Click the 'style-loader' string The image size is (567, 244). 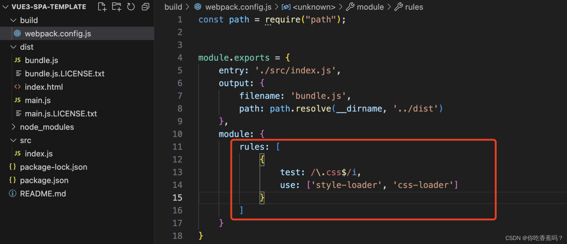(x=346, y=185)
